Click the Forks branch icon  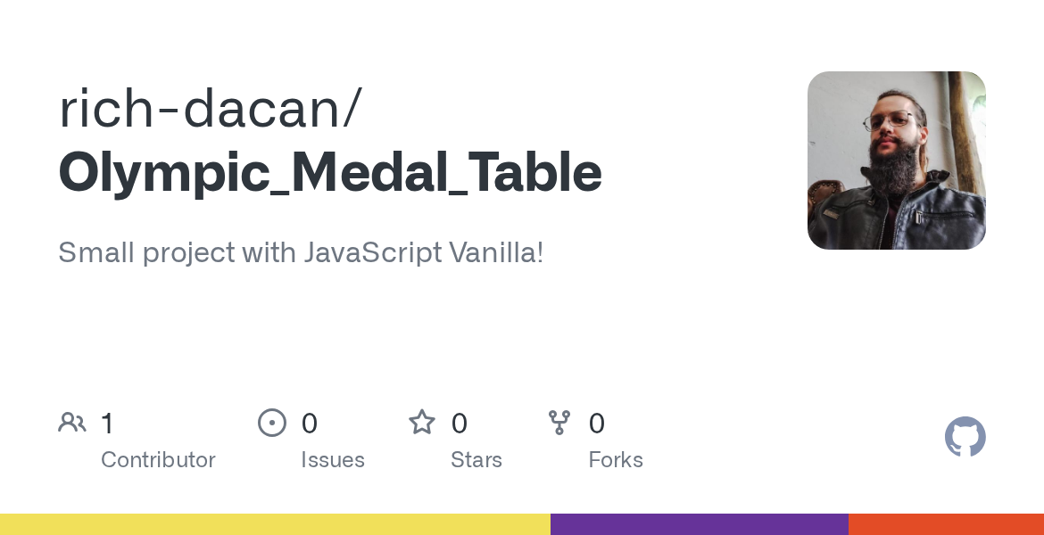click(559, 423)
